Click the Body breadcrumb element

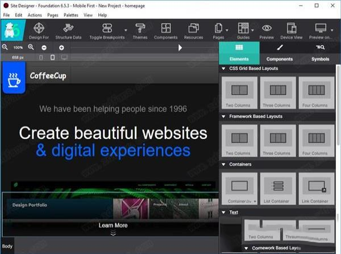coord(7,246)
